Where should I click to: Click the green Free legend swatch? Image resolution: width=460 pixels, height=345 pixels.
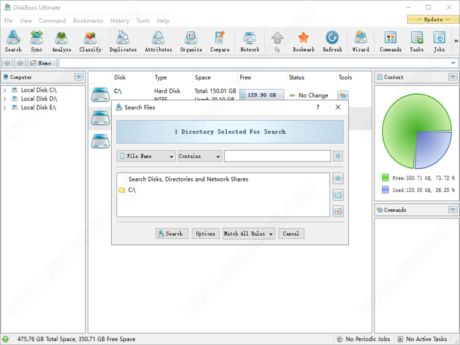click(385, 178)
